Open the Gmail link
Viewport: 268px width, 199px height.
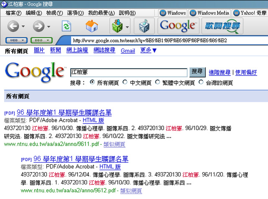pos(128,51)
